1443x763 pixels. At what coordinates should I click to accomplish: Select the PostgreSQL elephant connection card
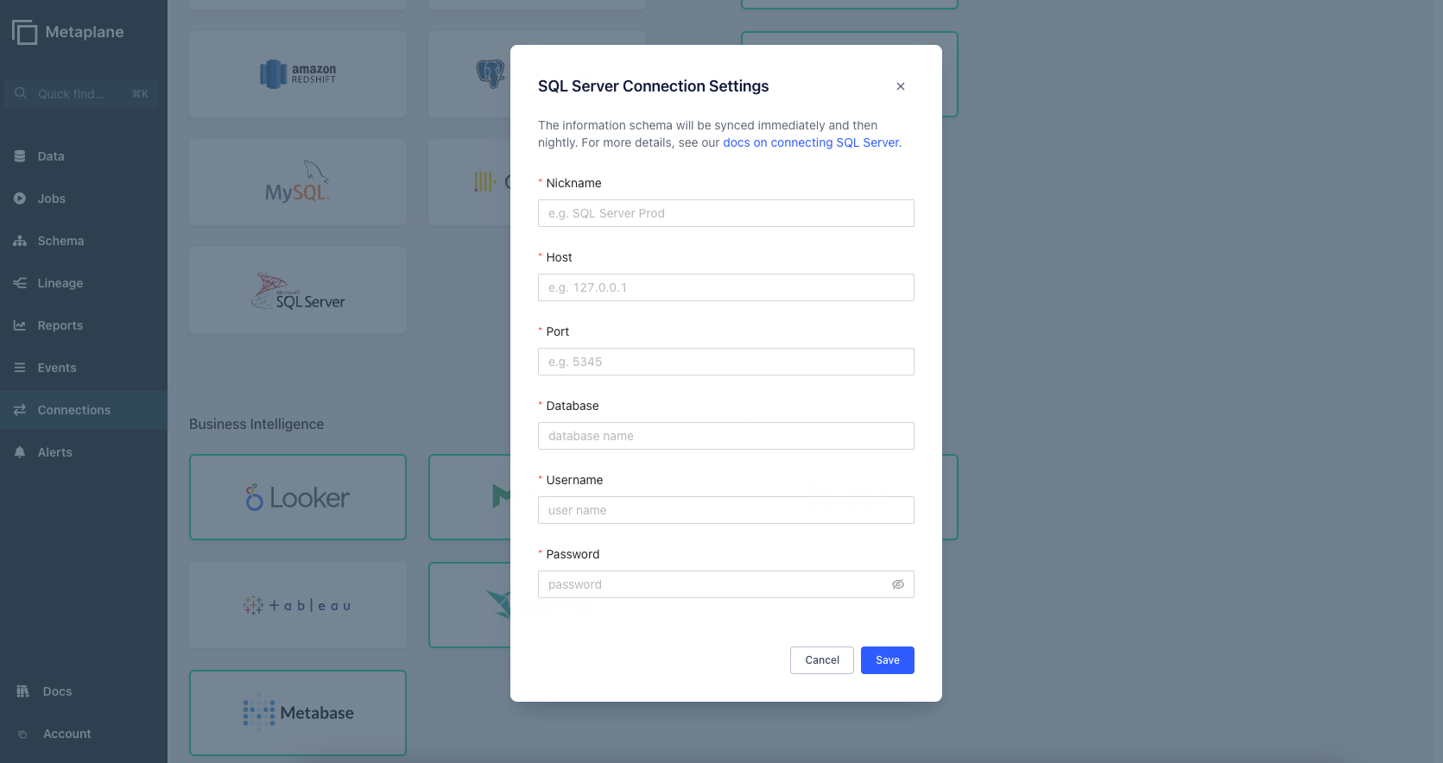tap(470, 74)
